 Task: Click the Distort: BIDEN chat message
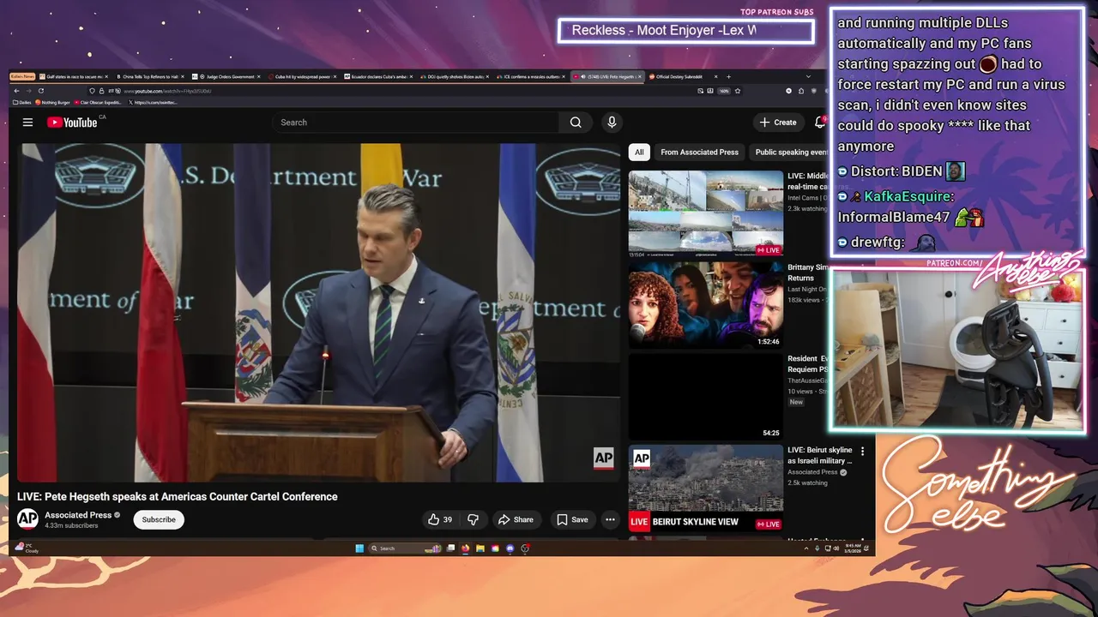(902, 171)
